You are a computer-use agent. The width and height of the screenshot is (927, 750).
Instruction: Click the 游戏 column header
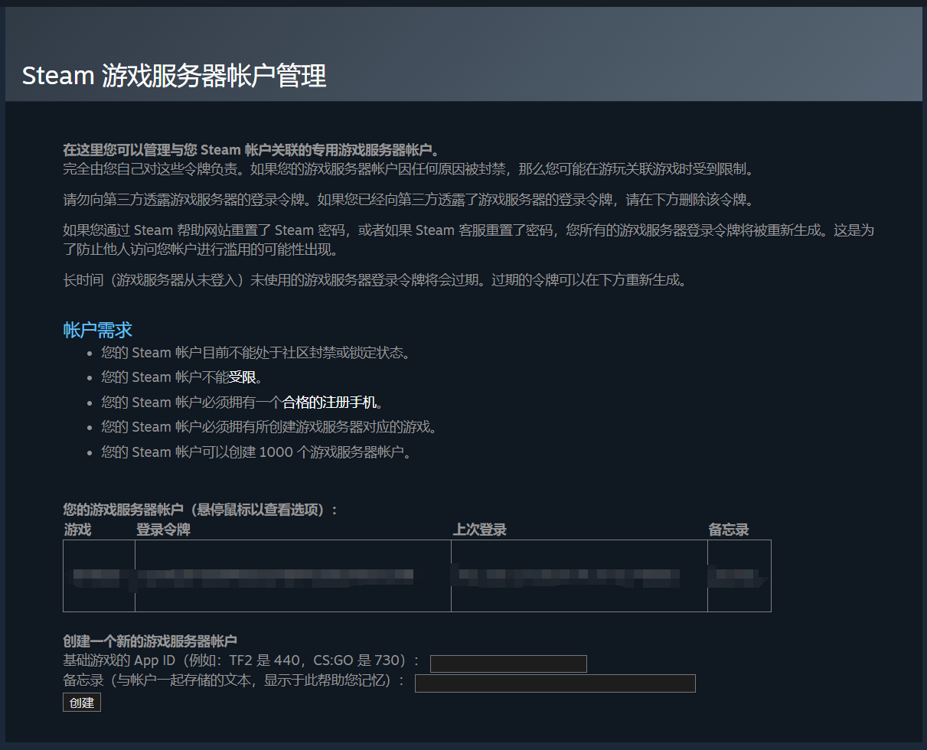coord(77,530)
